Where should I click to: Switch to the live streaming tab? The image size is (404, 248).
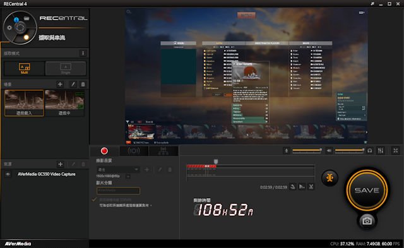pos(134,151)
